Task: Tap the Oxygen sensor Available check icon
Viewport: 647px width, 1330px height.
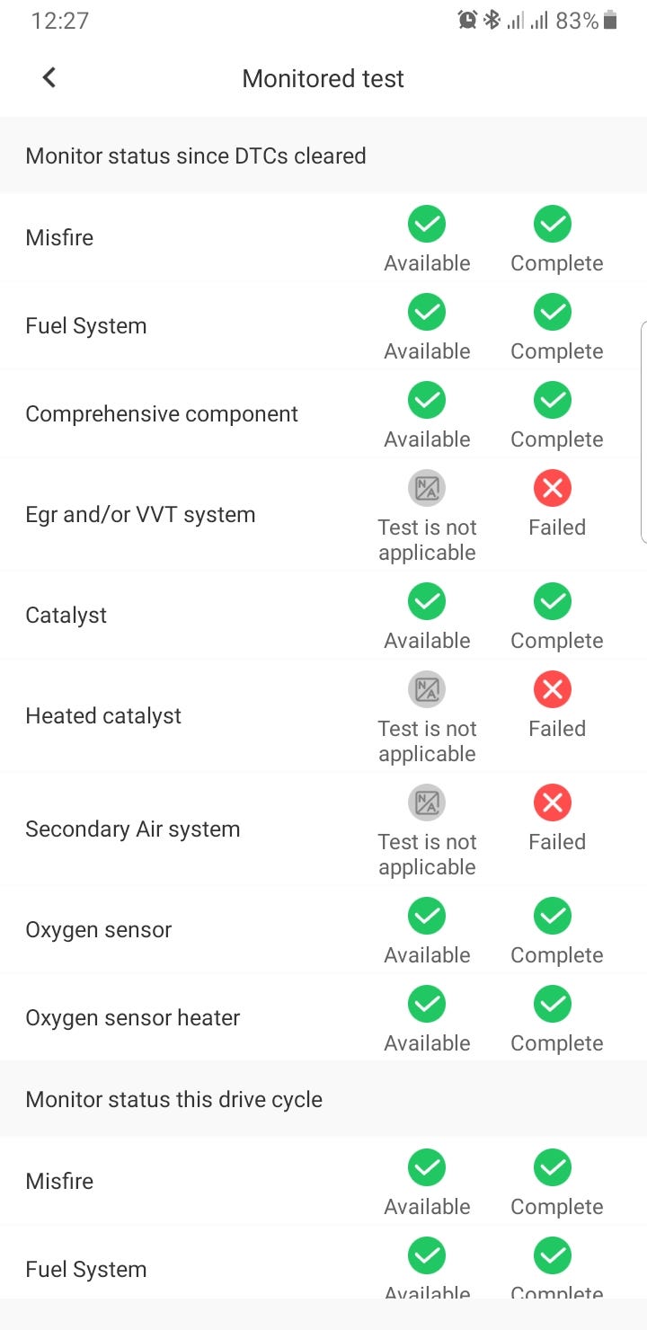Action: tap(427, 917)
